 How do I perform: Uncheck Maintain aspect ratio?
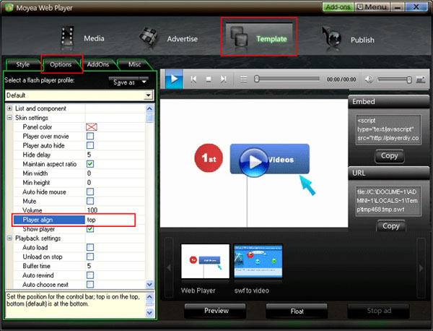(90, 164)
